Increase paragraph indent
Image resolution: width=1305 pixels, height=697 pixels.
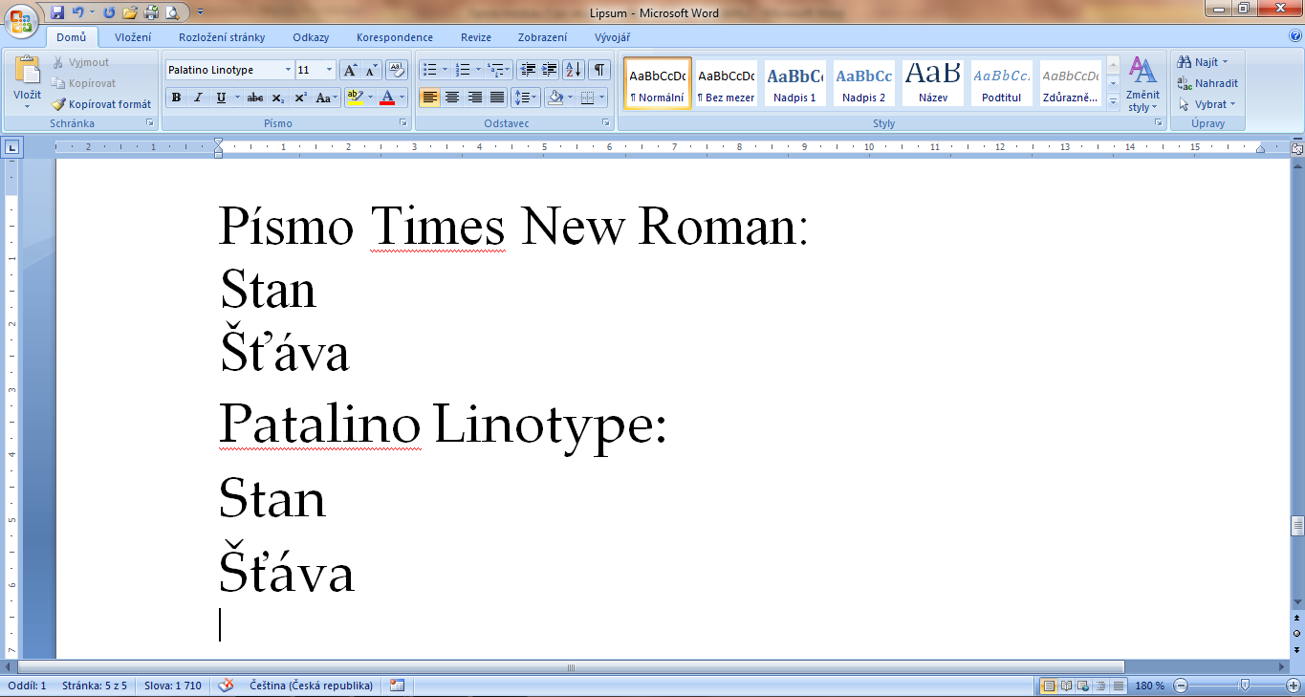pyautogui.click(x=550, y=70)
